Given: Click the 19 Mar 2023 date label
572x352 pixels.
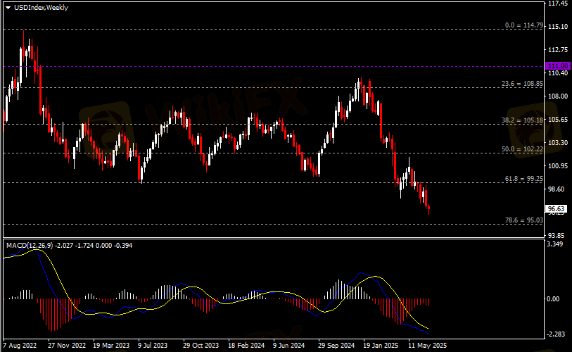Looking at the screenshot, I should coord(111,346).
